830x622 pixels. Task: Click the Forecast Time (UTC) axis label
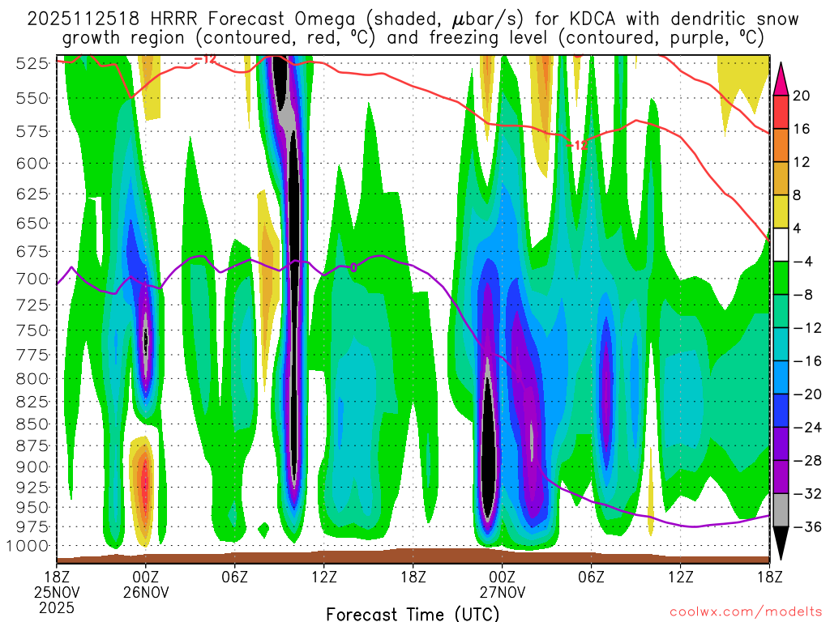pyautogui.click(x=413, y=614)
